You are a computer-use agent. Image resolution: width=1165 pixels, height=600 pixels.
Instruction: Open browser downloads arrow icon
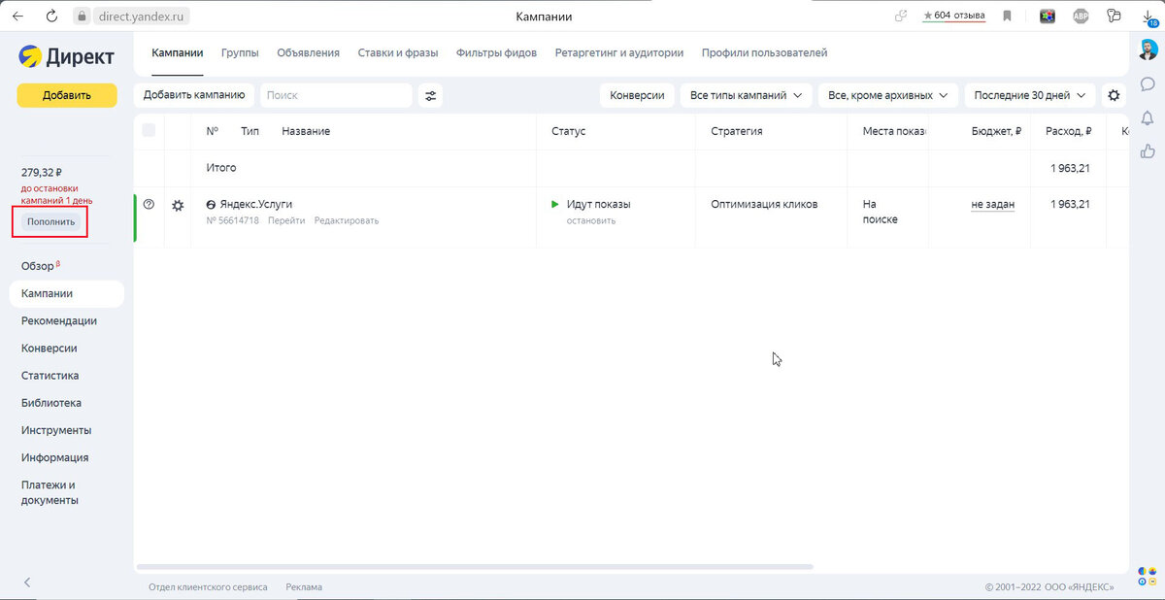pyautogui.click(x=1148, y=17)
